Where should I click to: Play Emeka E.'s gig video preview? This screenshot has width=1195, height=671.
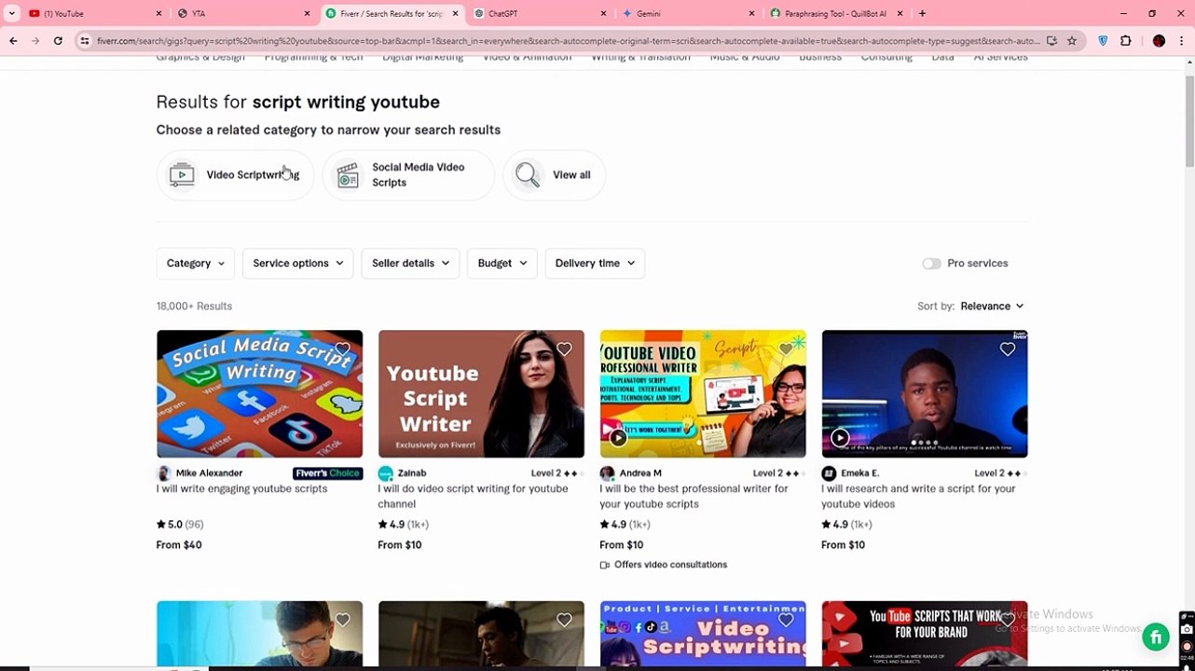tap(840, 437)
